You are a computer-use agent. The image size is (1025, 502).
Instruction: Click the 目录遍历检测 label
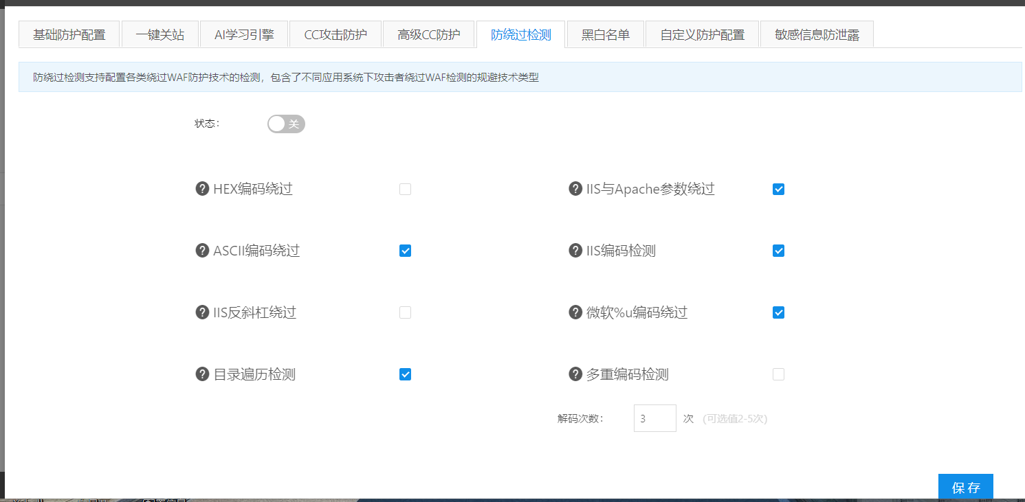click(254, 374)
